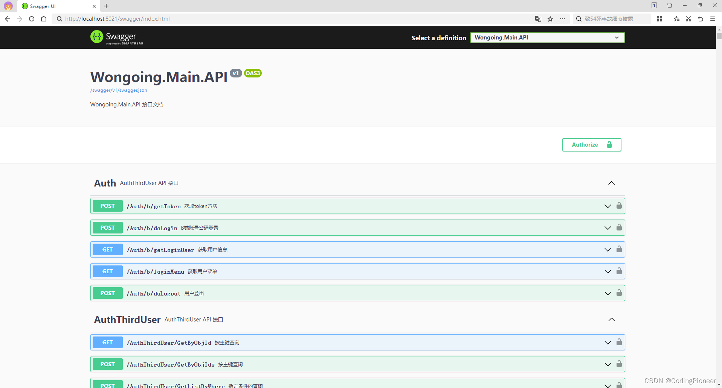
Task: Click the GET badge for /Auth/b/loginMenu
Action: (x=107, y=271)
